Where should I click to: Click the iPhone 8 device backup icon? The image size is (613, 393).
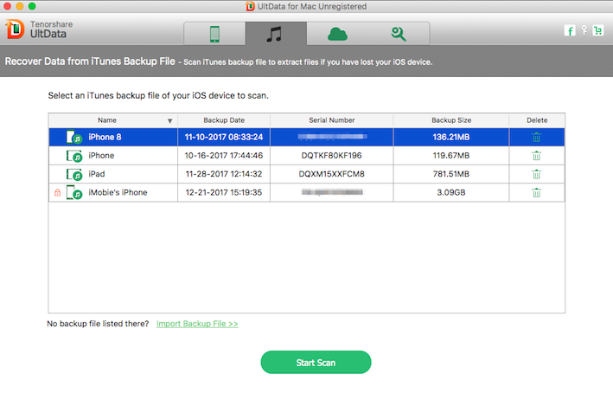click(73, 137)
